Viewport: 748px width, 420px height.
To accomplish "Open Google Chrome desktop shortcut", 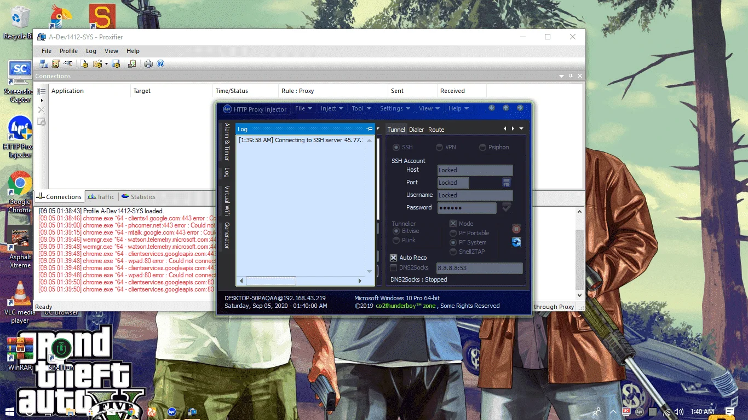I will [x=19, y=192].
